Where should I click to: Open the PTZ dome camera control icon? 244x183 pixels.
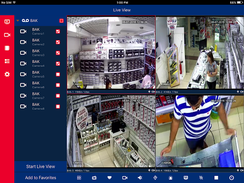click(x=110, y=178)
